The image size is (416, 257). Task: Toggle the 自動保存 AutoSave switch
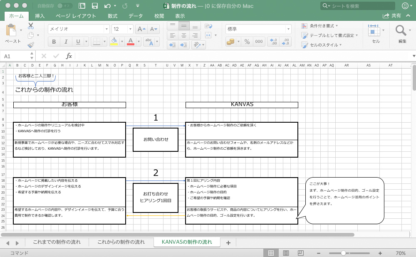click(64, 6)
